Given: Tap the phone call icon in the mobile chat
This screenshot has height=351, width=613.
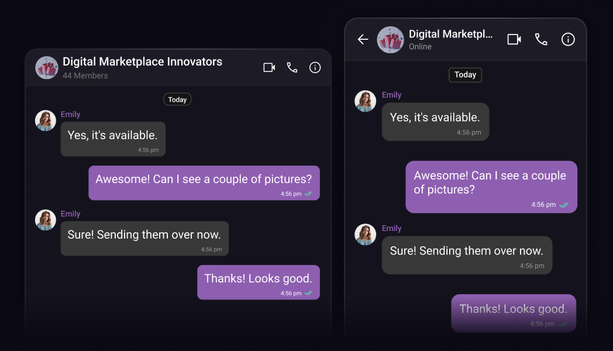Looking at the screenshot, I should click(x=540, y=39).
